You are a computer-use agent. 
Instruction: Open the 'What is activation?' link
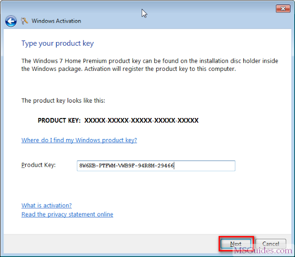47,205
